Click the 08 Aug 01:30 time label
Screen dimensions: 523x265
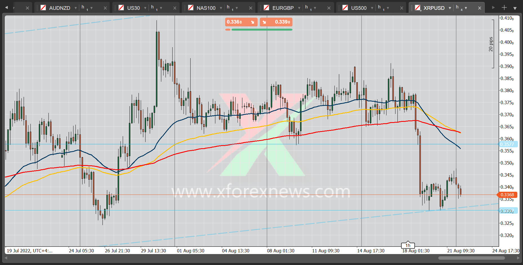click(281, 251)
